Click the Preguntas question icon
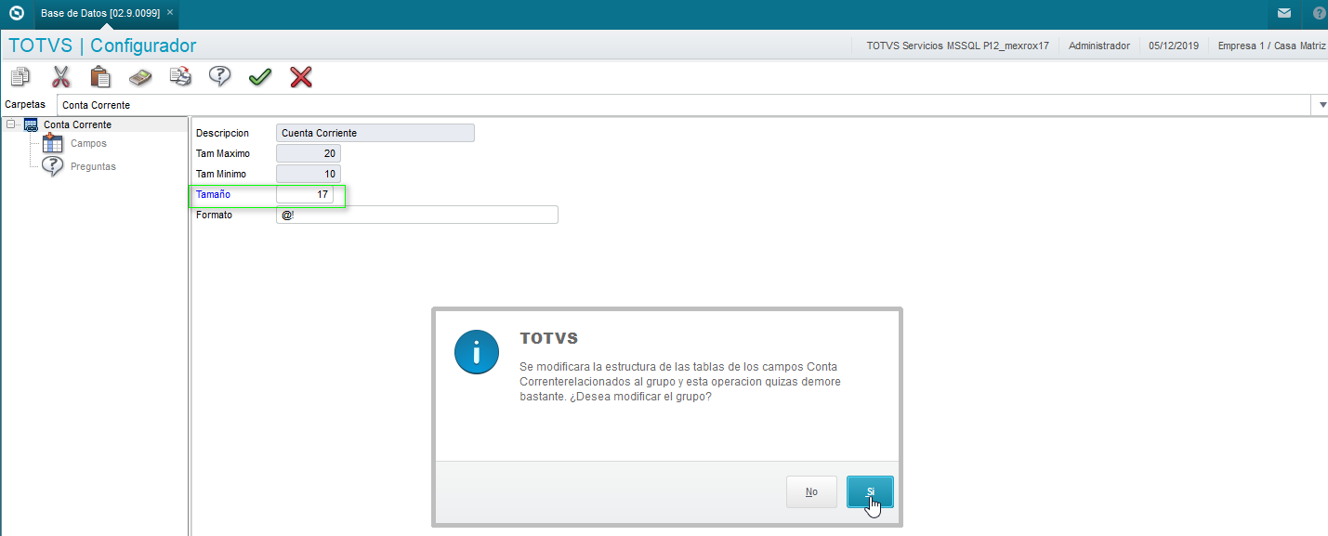The image size is (1328, 536). 53,166
